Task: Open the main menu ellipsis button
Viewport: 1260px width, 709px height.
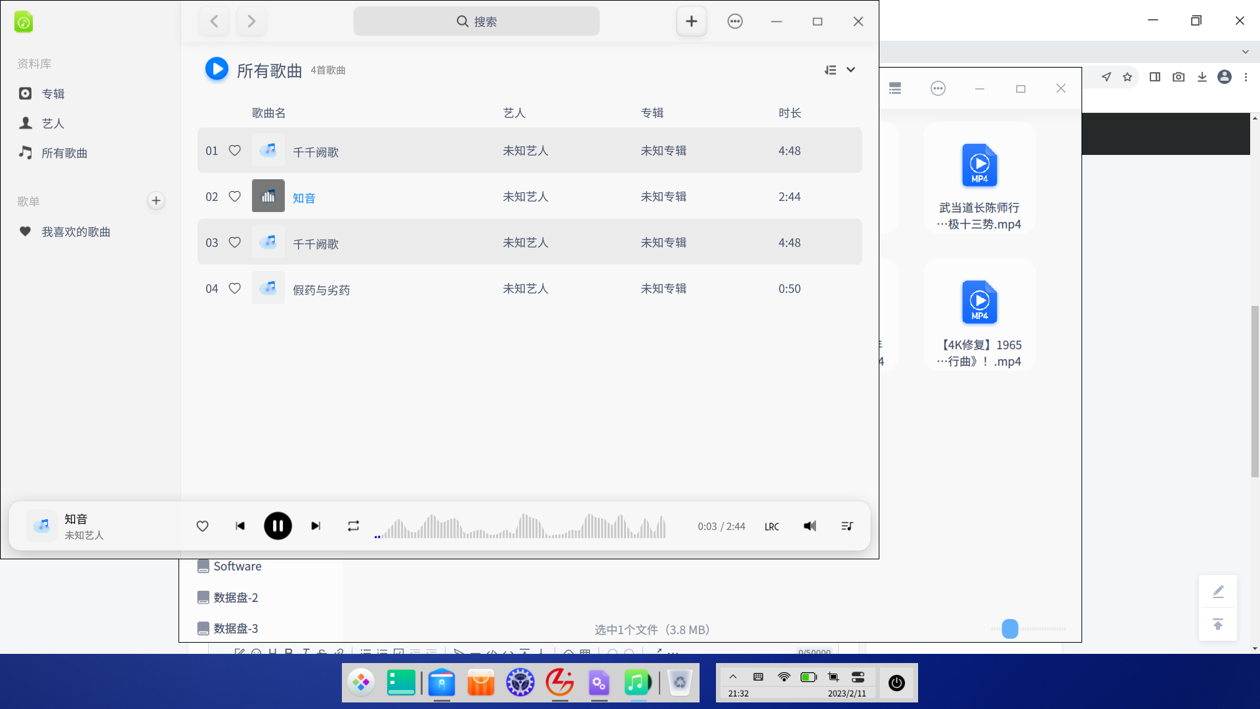Action: click(x=735, y=22)
